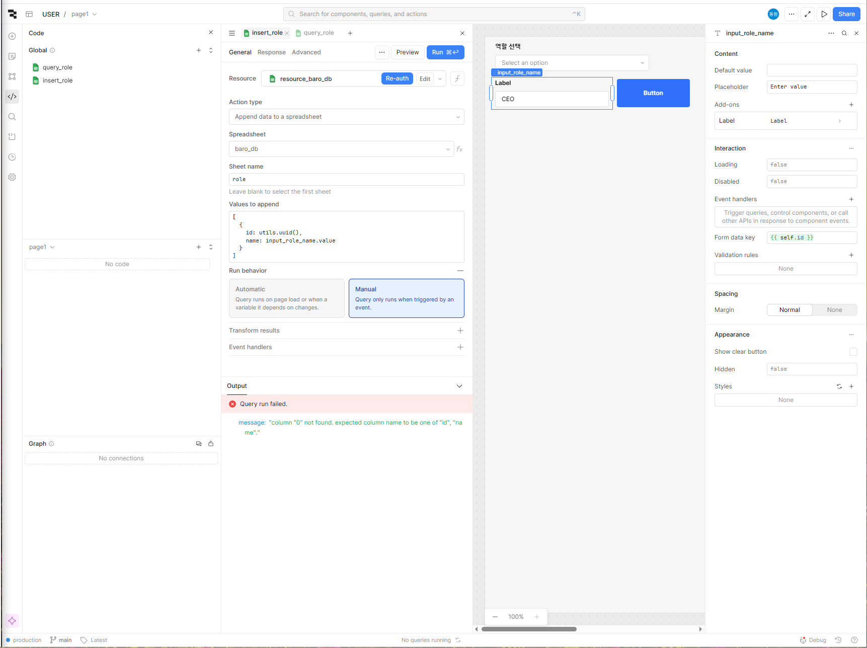Viewport: 867px width, 648px height.
Task: Open the search sidebar icon
Action: click(x=12, y=117)
